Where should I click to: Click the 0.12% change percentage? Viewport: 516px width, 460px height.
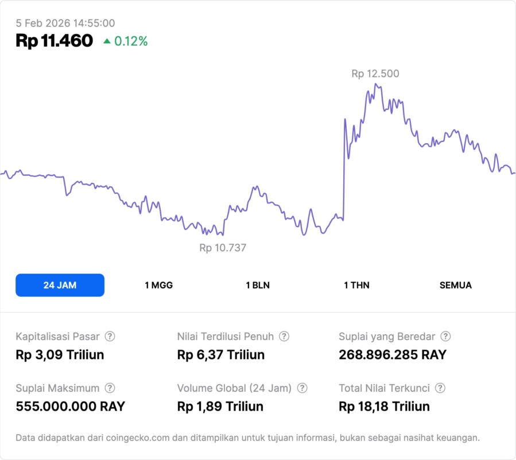pyautogui.click(x=131, y=41)
